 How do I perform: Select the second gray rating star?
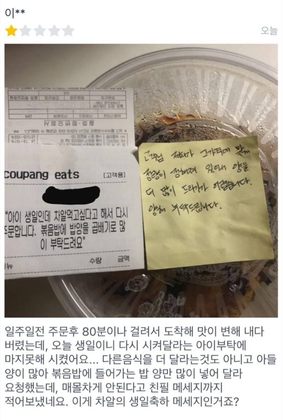pos(26,31)
